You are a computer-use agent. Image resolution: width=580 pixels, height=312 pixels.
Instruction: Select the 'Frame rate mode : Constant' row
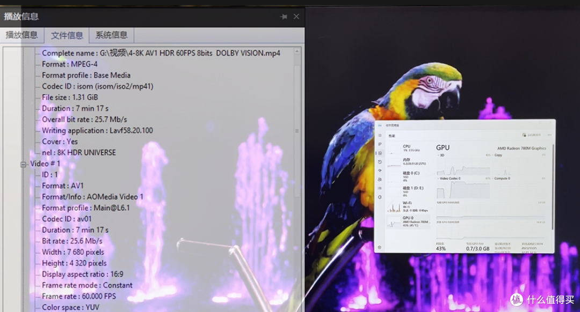(87, 285)
